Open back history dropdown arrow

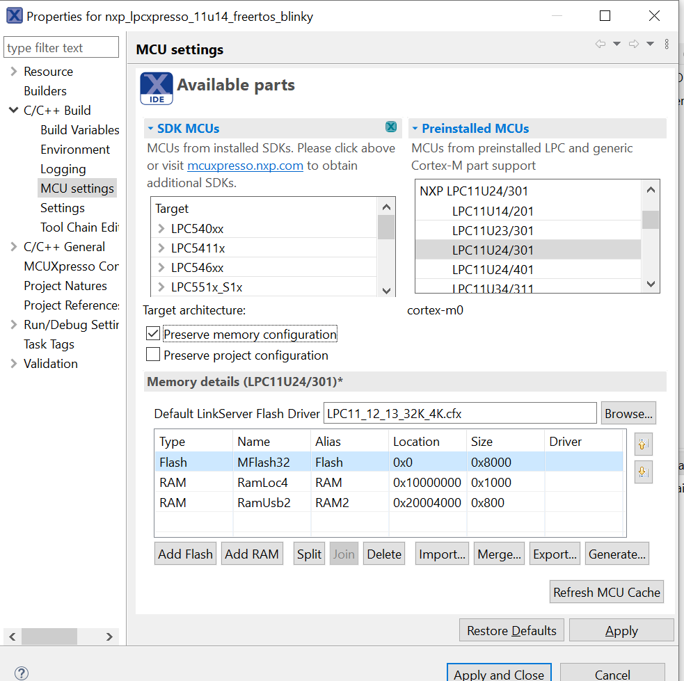click(617, 44)
